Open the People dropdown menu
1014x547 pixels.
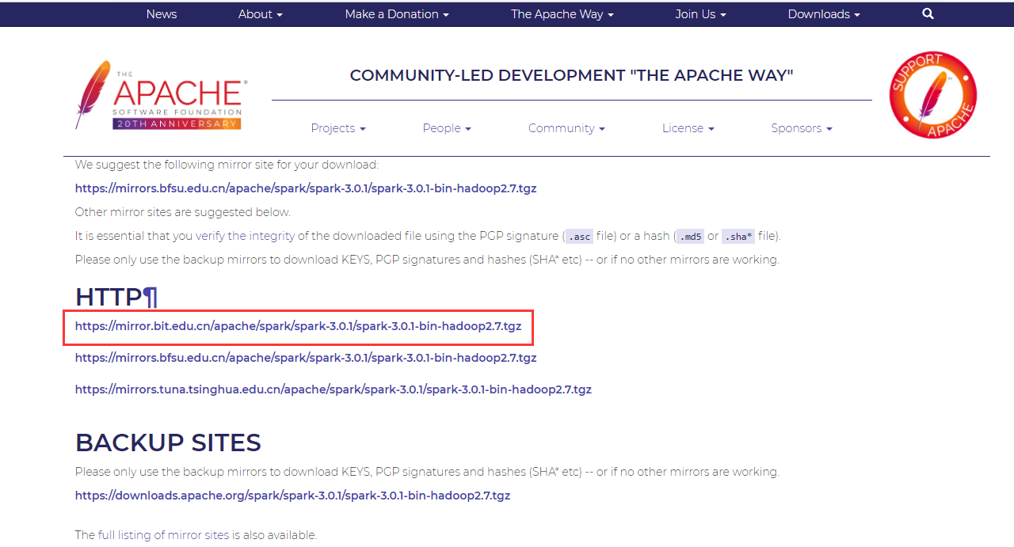tap(447, 128)
